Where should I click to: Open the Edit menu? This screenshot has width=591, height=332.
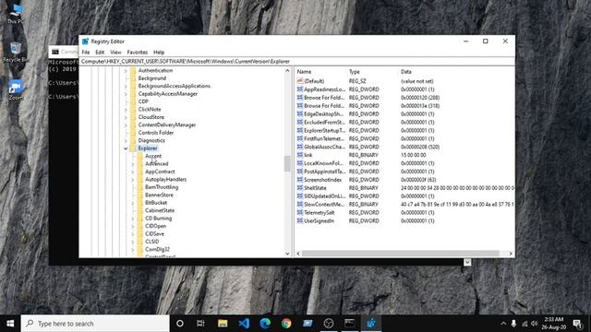[100, 53]
